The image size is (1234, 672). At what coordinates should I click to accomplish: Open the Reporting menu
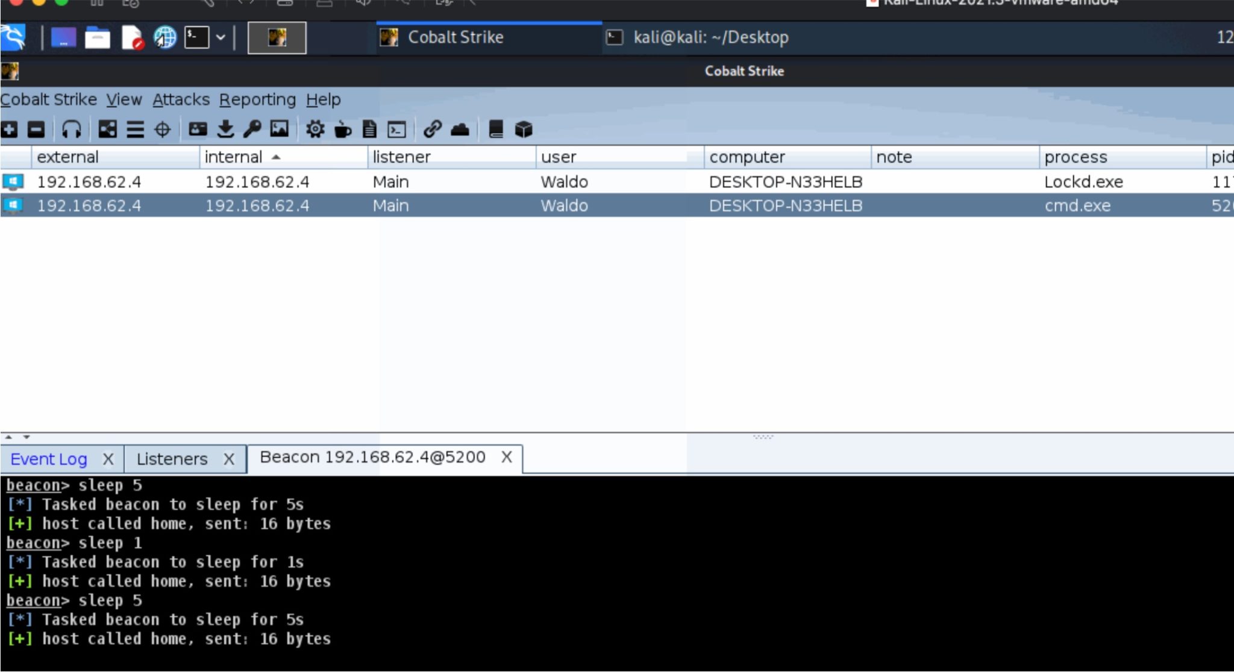(x=257, y=99)
